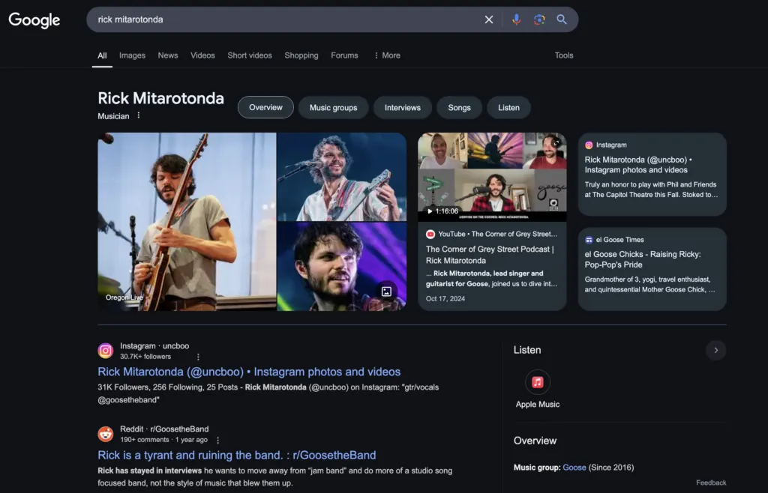The height and width of the screenshot is (493, 768).
Task: Switch to the Videos tab
Action: pos(202,55)
